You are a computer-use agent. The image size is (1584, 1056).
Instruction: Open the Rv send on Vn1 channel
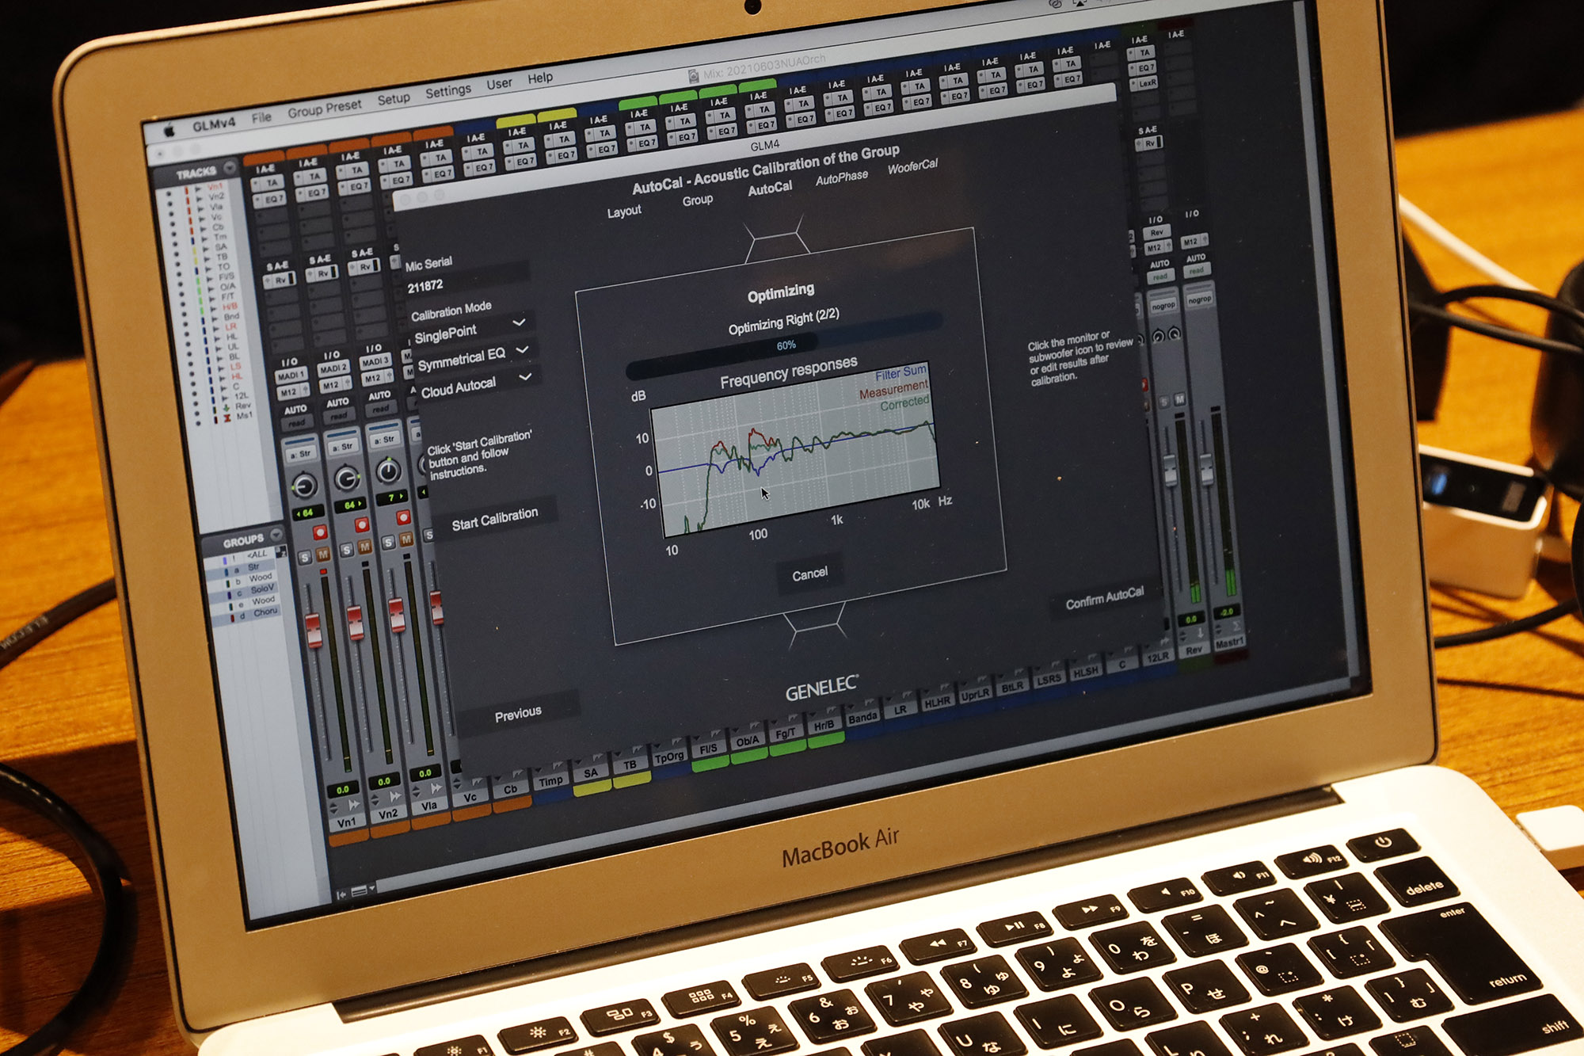click(x=280, y=280)
